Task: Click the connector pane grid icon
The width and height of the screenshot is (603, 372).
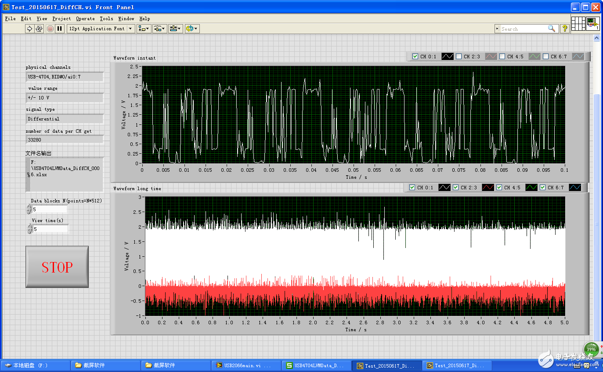Action: coord(578,23)
